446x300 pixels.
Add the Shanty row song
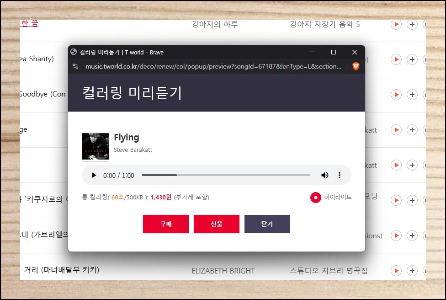412,59
